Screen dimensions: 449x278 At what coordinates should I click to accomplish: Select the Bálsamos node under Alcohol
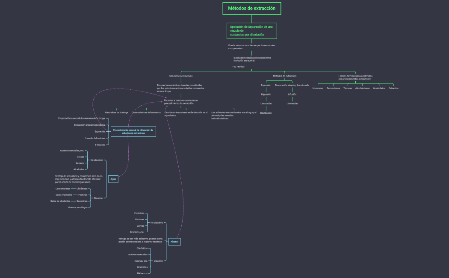(142, 273)
